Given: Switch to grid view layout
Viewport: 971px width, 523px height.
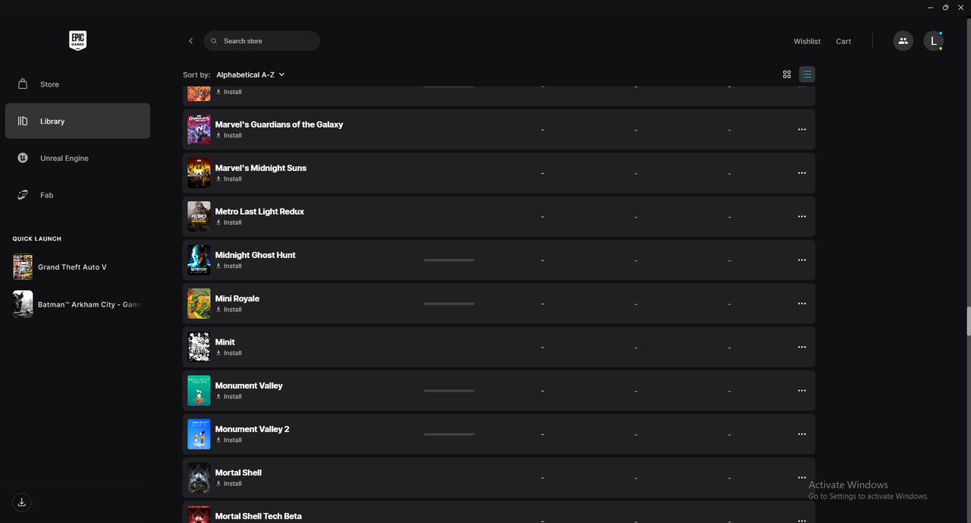Looking at the screenshot, I should [787, 74].
